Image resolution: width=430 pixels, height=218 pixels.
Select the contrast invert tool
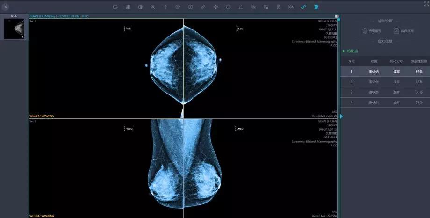coord(140,7)
